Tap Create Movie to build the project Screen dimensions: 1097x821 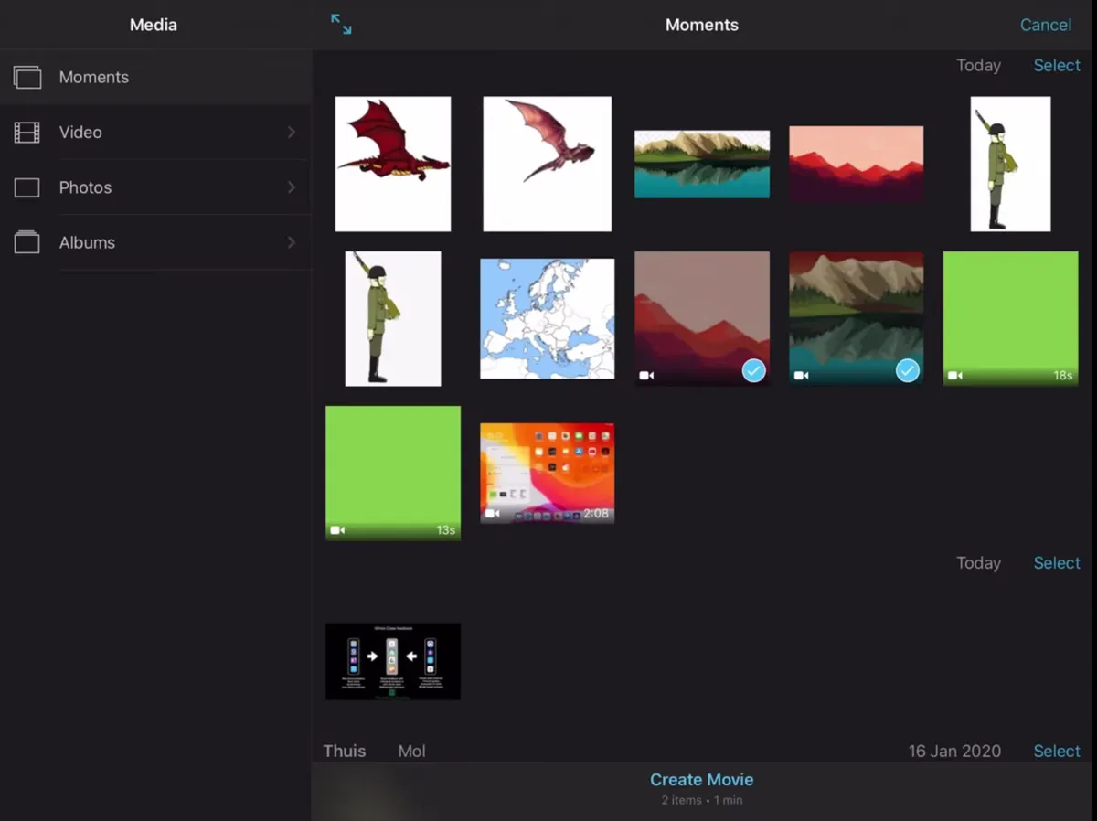pos(701,779)
